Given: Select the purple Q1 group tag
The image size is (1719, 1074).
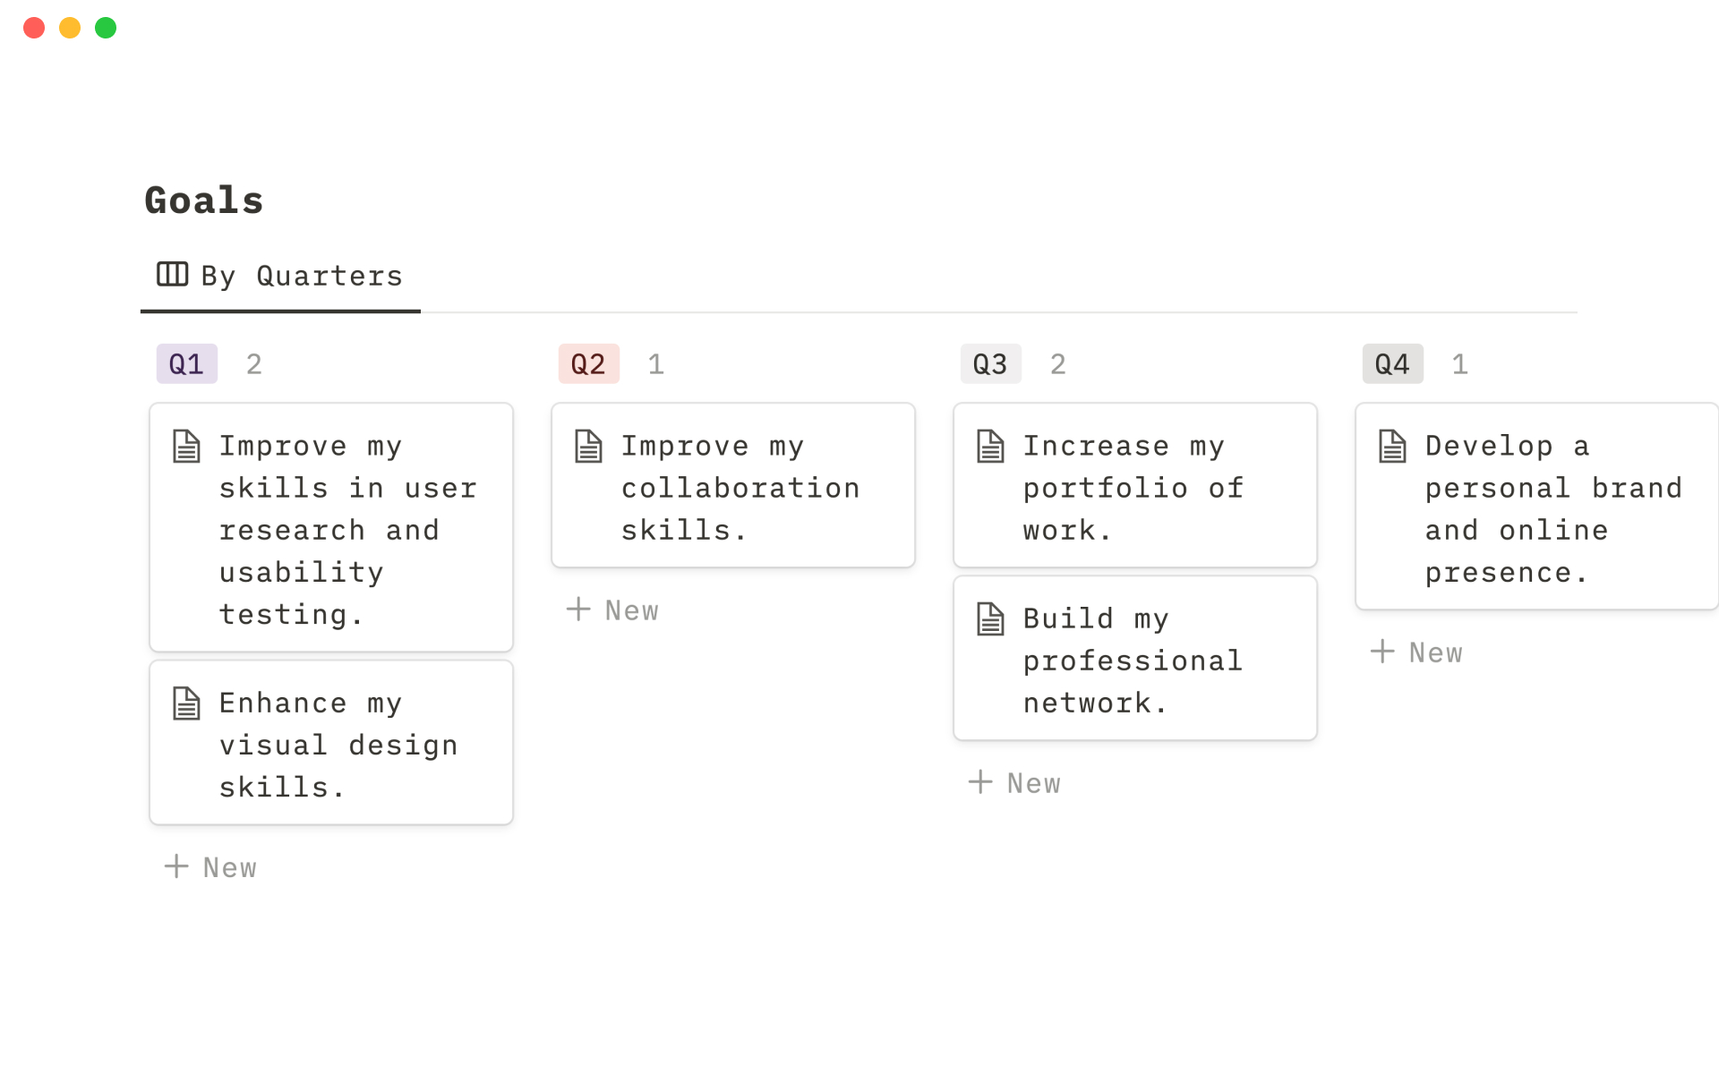Looking at the screenshot, I should (x=186, y=363).
